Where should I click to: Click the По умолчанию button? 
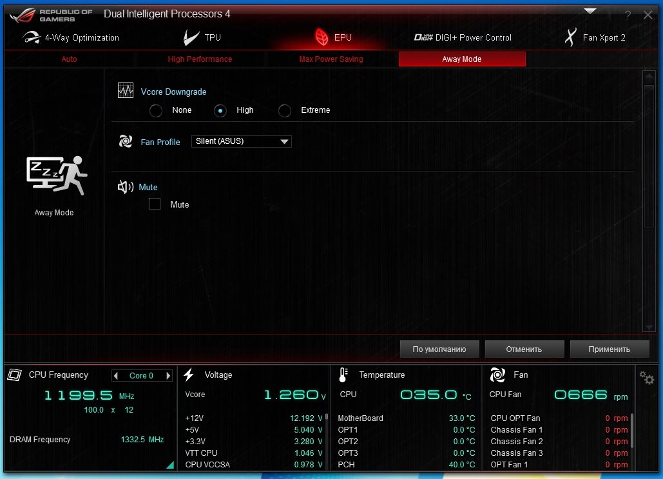(439, 349)
